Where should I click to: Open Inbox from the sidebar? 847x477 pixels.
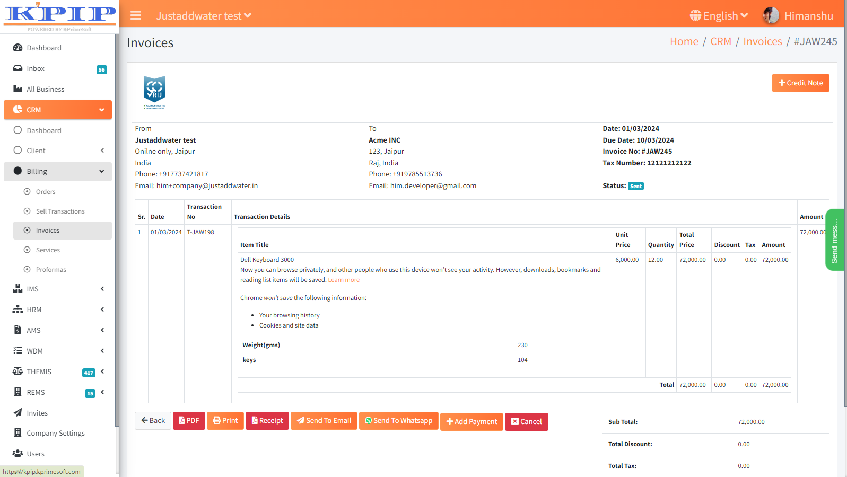(x=36, y=68)
